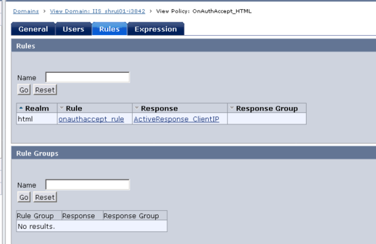The width and height of the screenshot is (376, 244).
Task: Click Reset in the Rules section
Action: point(45,90)
